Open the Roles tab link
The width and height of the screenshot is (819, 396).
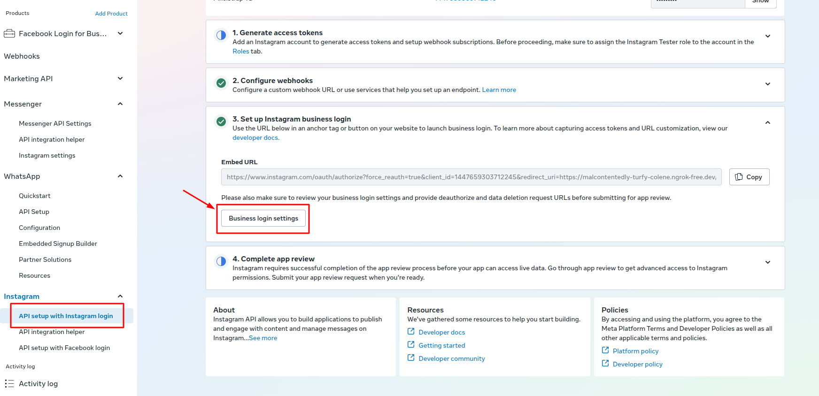(241, 52)
